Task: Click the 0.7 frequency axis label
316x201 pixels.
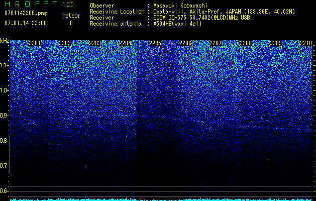Action: pos(4,166)
